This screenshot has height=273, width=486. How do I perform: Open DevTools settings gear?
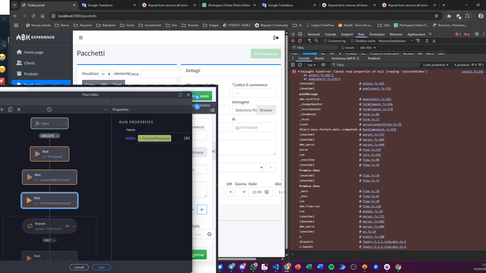pyautogui.click(x=477, y=34)
